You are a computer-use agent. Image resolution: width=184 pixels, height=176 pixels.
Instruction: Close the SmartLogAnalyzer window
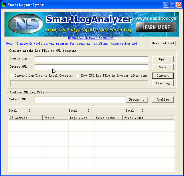coord(179,5)
